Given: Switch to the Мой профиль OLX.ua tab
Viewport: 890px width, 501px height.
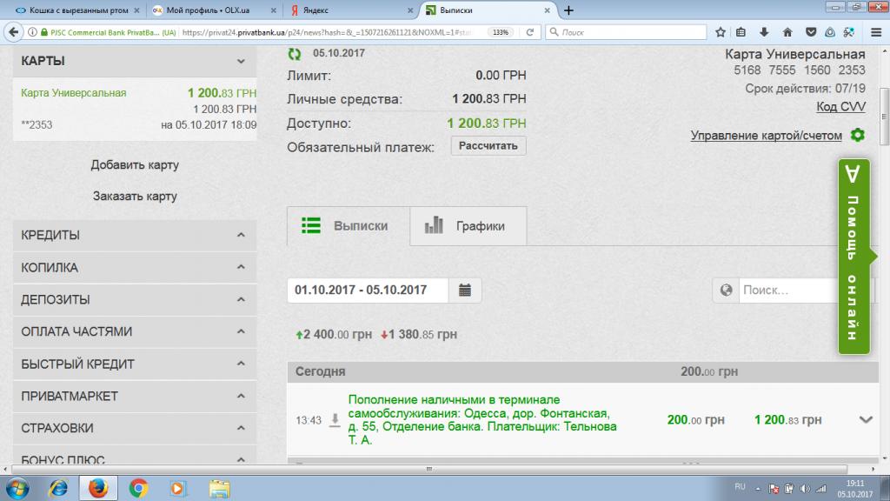Looking at the screenshot, I should pos(214,10).
